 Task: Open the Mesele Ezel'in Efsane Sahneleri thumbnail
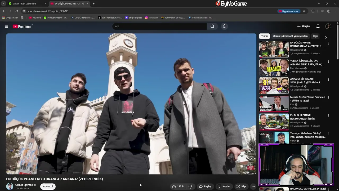coord(274,104)
